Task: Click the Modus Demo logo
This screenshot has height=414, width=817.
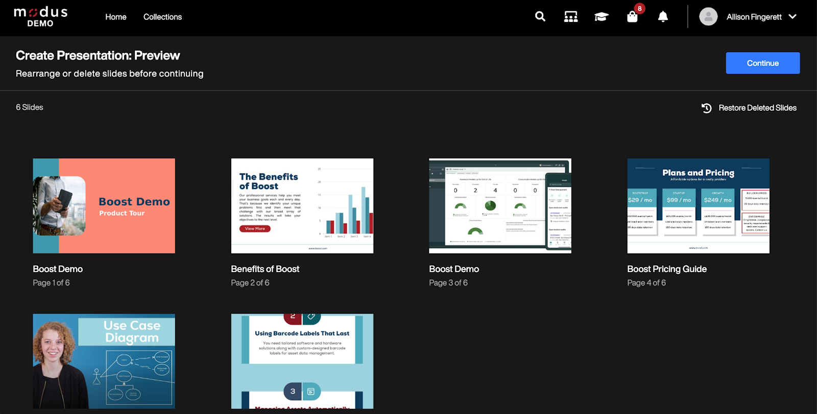Action: click(41, 17)
